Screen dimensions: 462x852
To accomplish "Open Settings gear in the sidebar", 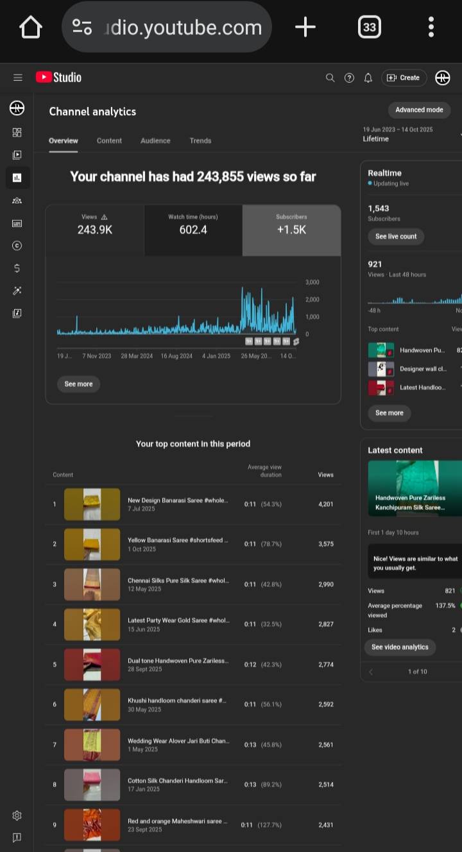I will (17, 815).
